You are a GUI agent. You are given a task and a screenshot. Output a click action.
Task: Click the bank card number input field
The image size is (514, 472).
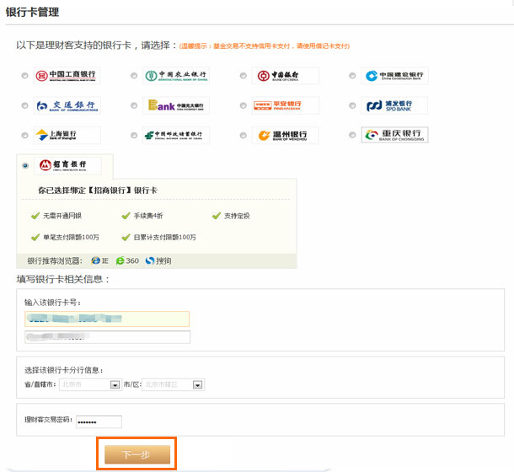107,319
